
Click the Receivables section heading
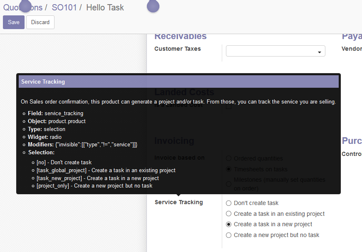point(180,37)
